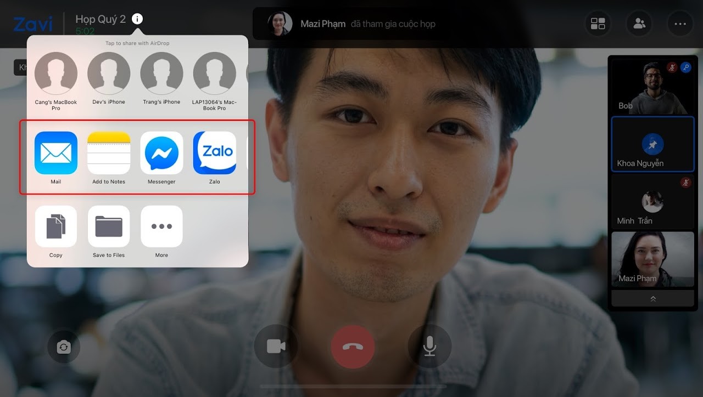AirDrop to Trang's iPhone
703x397 pixels.
[x=161, y=73]
